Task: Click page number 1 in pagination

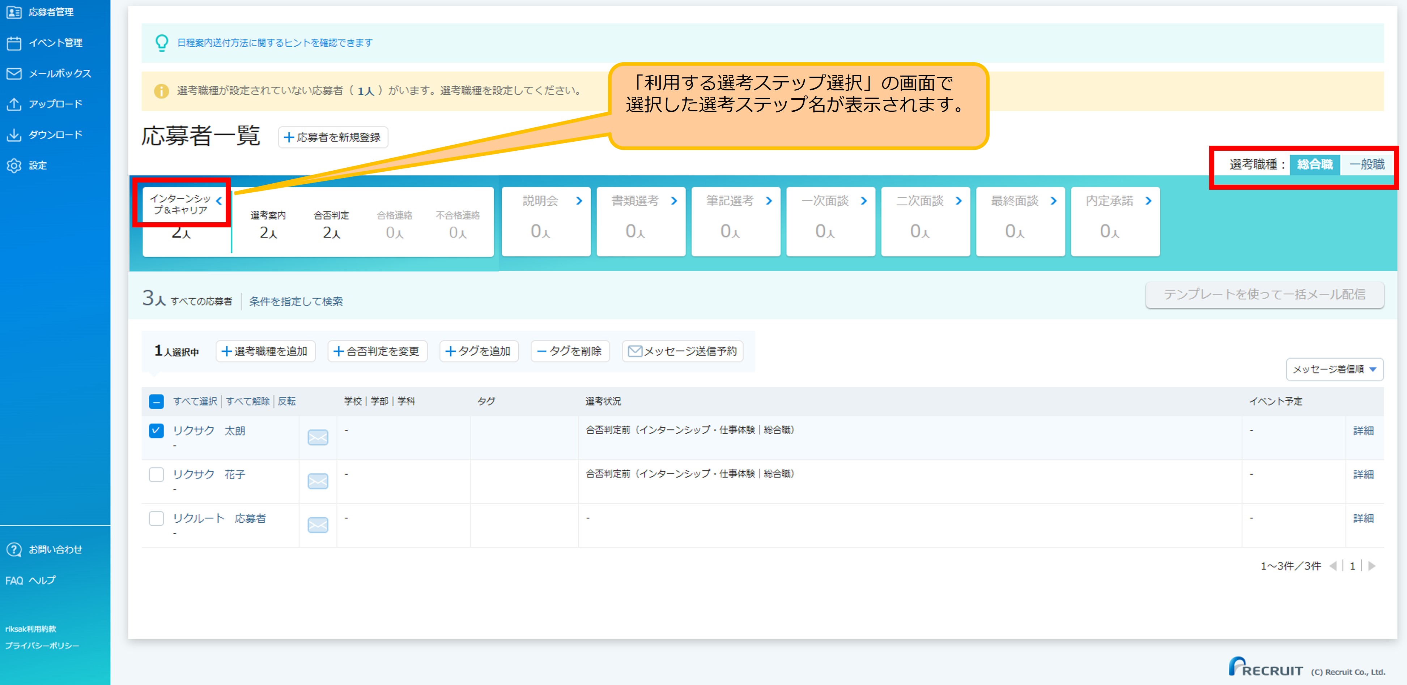Action: (1352, 566)
